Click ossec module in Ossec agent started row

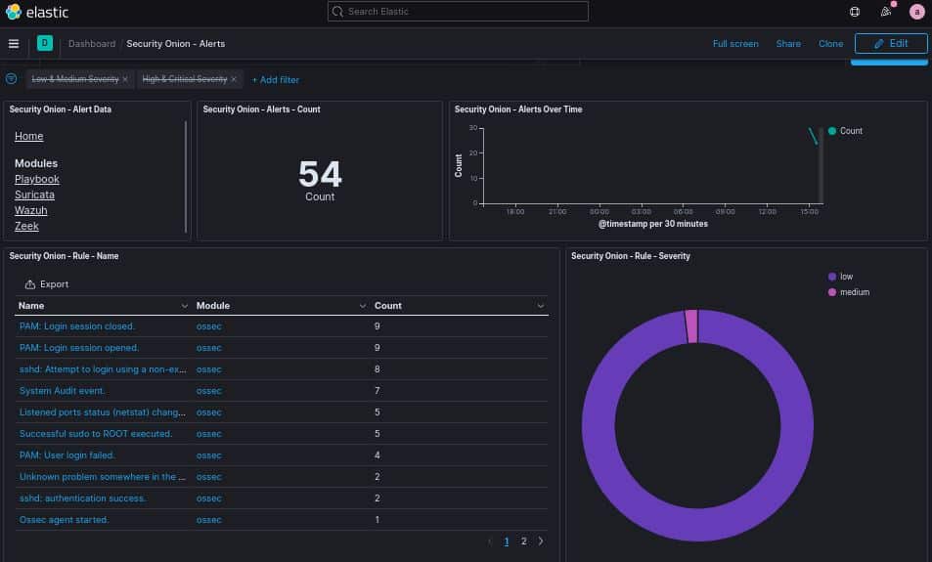point(208,519)
